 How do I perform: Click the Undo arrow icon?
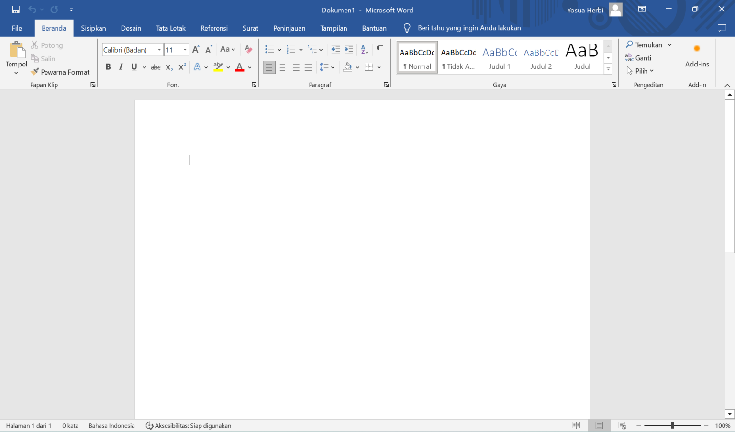pyautogui.click(x=32, y=10)
